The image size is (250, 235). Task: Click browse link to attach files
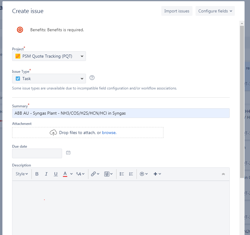point(109,133)
